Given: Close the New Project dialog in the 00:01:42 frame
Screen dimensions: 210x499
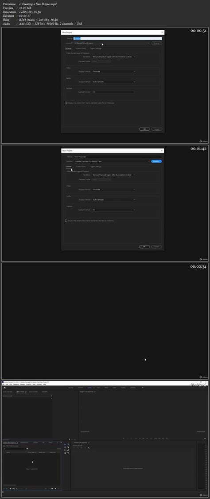Looking at the screenshot, I should (x=162, y=150).
